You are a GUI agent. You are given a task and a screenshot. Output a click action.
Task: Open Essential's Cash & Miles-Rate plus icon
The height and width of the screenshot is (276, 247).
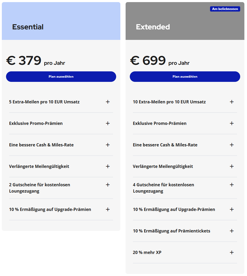pos(108,145)
